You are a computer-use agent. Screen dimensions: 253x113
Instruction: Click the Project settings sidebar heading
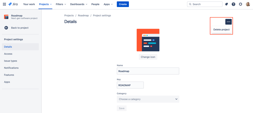(13, 39)
